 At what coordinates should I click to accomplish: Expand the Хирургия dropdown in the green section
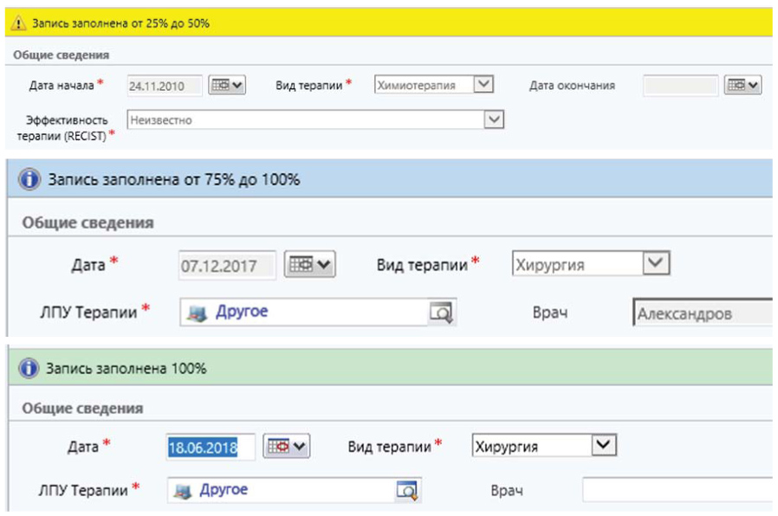pos(603,446)
